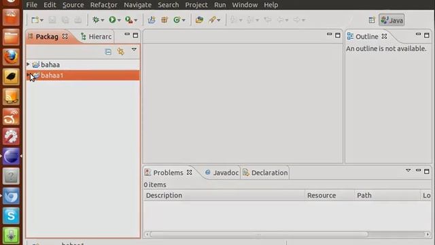Open the Edit menu
435x245 pixels.
[50, 5]
